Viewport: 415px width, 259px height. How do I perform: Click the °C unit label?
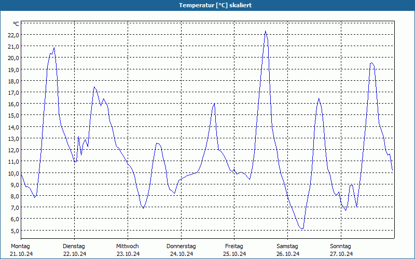tap(16, 24)
